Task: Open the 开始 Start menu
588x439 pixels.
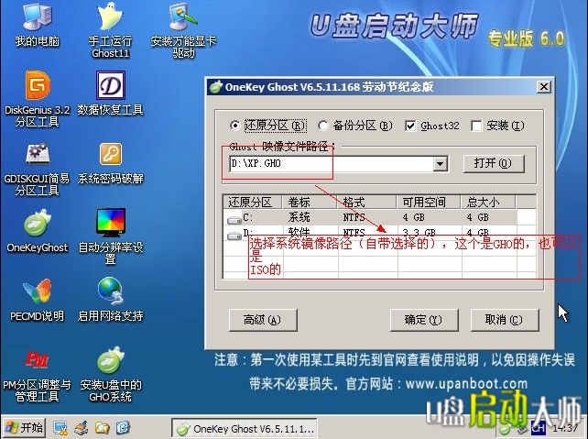Action: click(24, 428)
